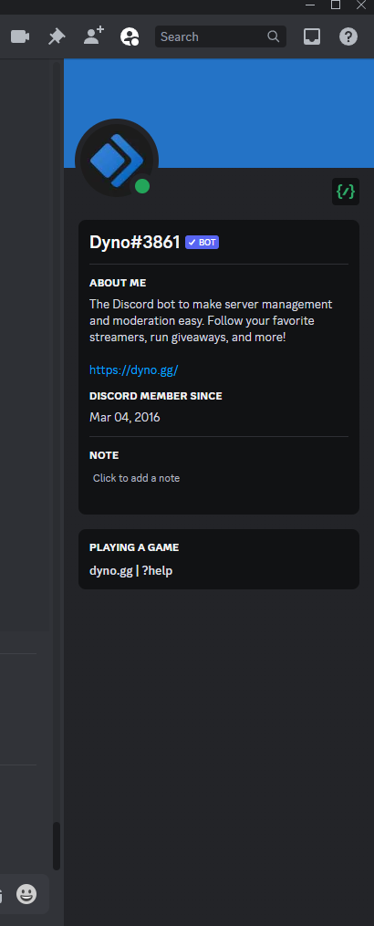Image resolution: width=374 pixels, height=926 pixels.
Task: Click the verified BOT badge
Action: click(203, 242)
